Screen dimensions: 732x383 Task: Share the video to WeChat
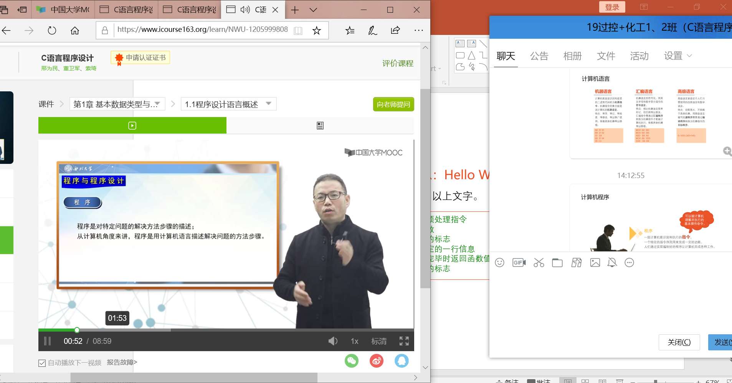tap(352, 361)
